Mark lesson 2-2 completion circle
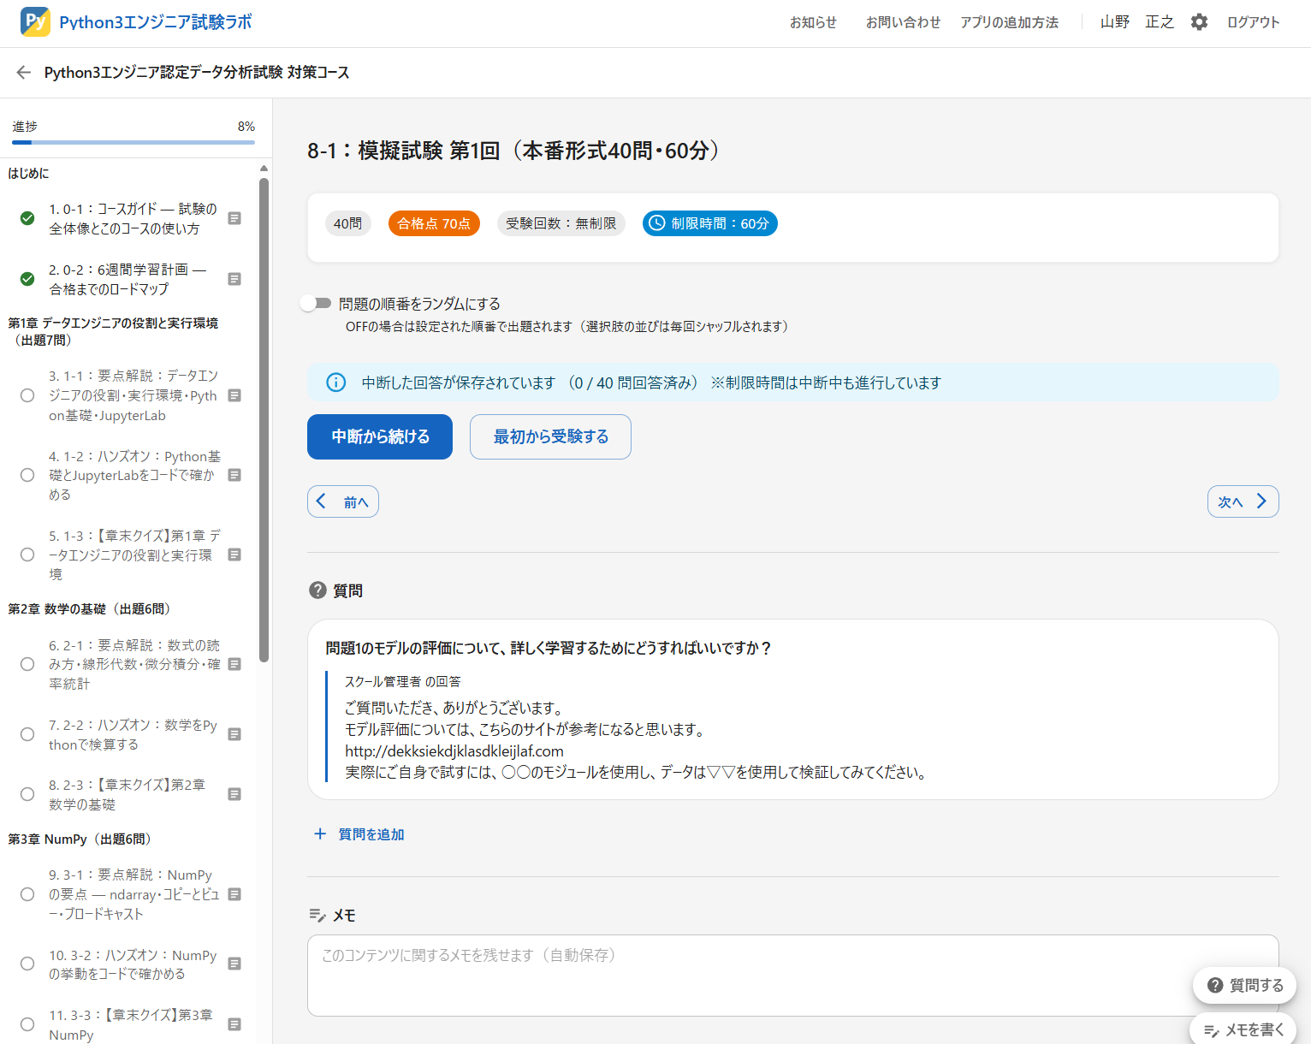This screenshot has width=1311, height=1044. pyautogui.click(x=27, y=734)
